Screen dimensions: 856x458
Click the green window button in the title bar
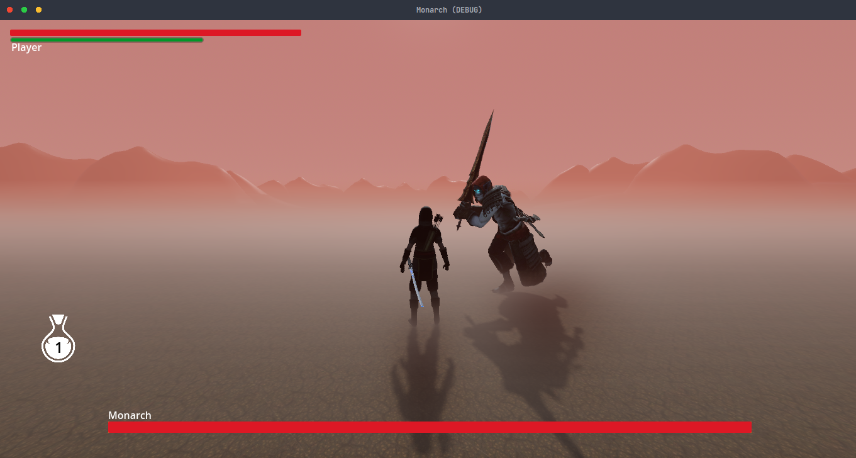point(24,10)
